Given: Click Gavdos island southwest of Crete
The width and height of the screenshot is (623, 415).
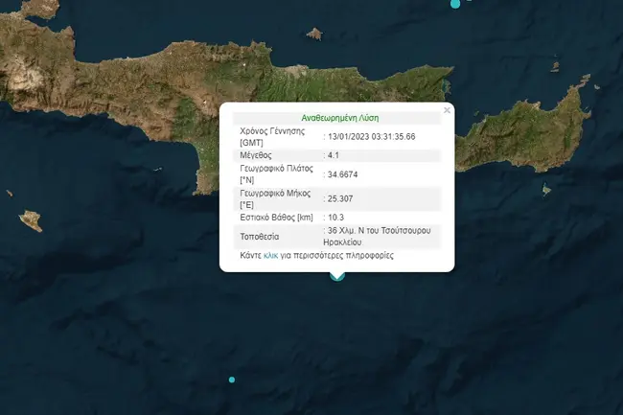Looking at the screenshot, I should 31,221.
